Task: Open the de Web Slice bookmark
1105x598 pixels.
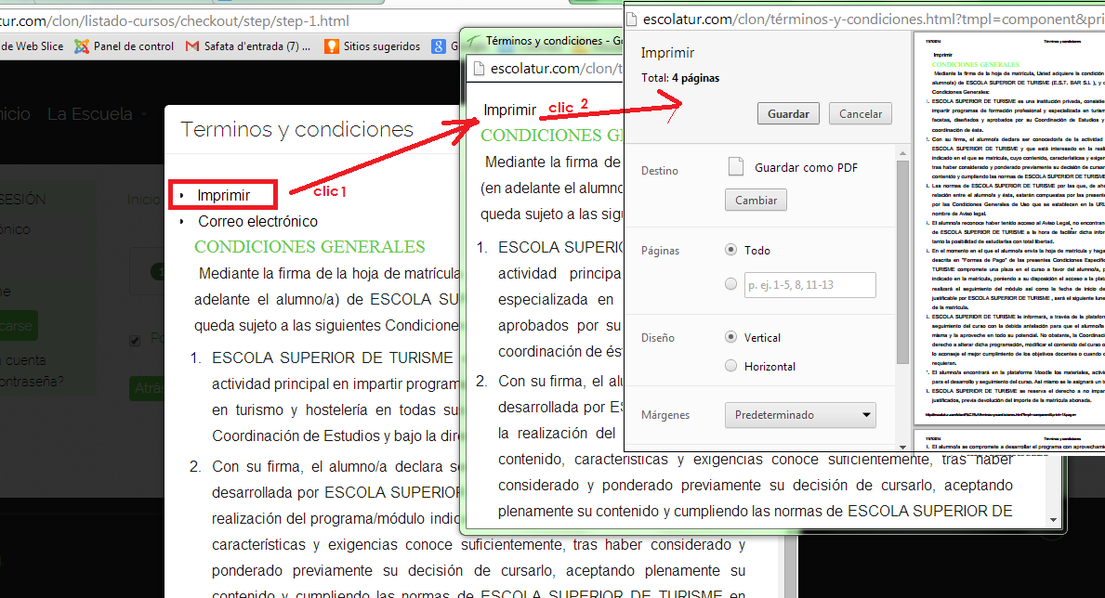Action: 32,46
